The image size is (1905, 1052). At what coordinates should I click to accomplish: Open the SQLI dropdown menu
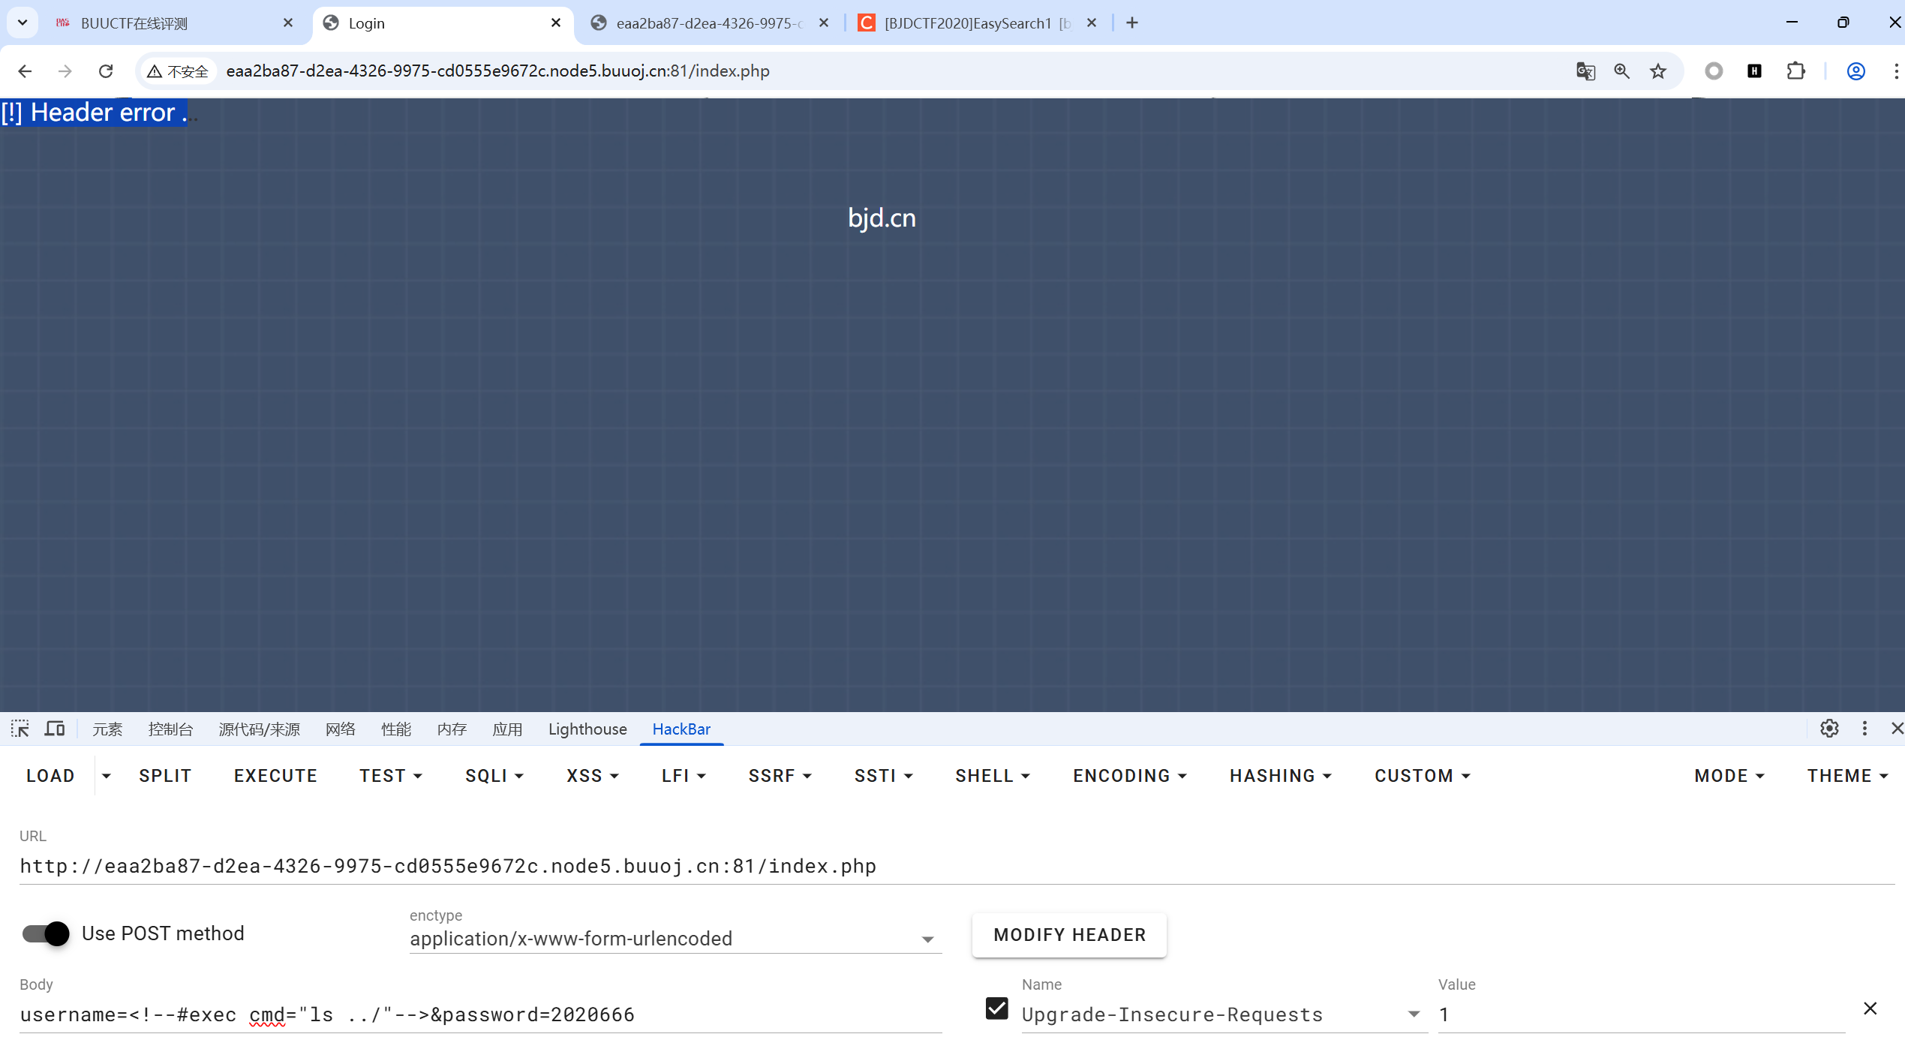coord(494,776)
